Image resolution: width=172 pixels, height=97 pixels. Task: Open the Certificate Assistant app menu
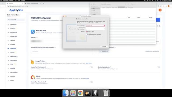pyautogui.click(x=8, y=1)
